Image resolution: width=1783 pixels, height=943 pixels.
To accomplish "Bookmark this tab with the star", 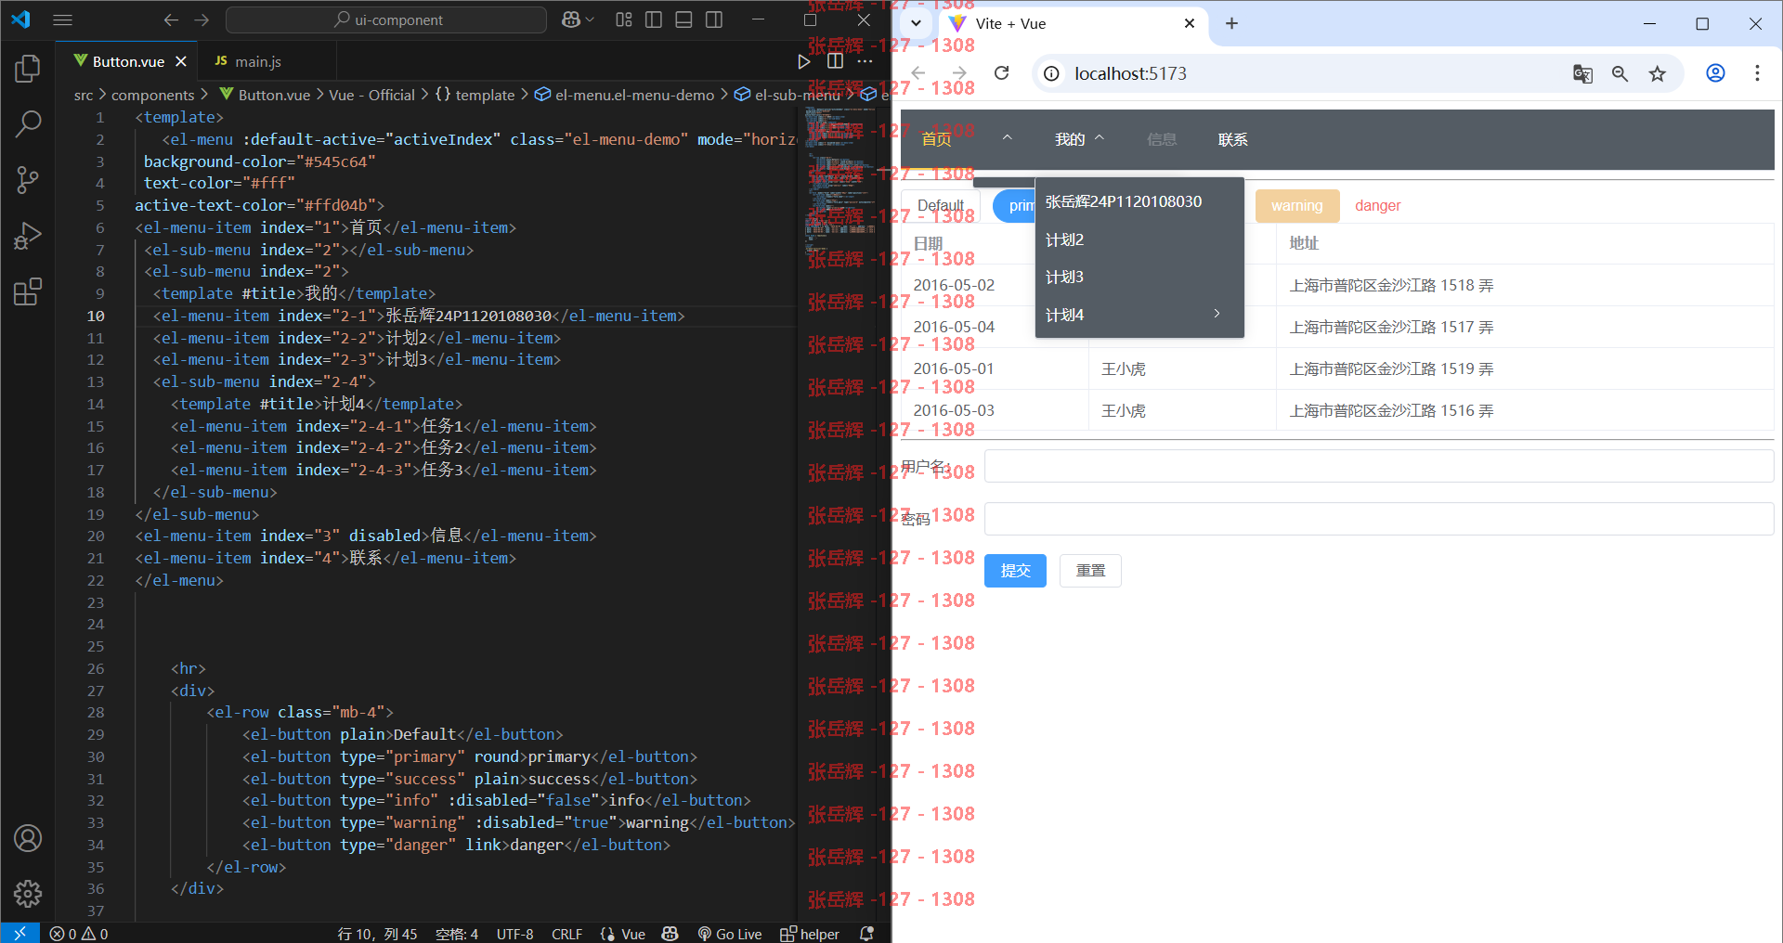I will click(x=1658, y=73).
